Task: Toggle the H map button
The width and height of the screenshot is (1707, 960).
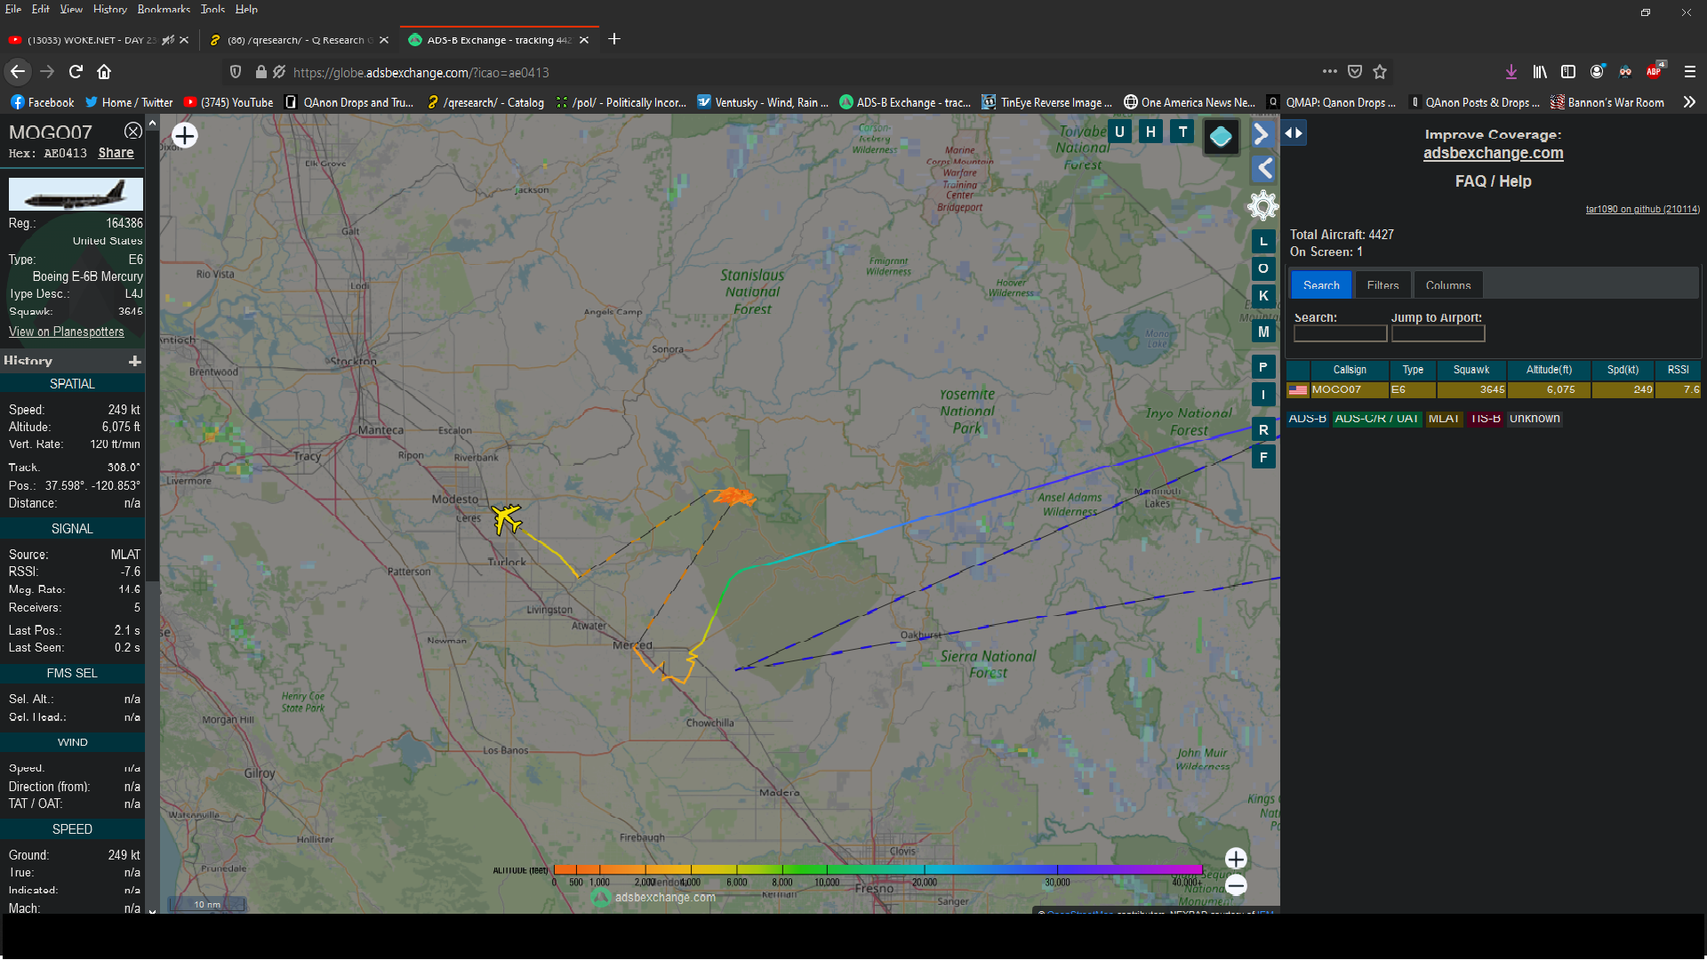Action: pyautogui.click(x=1150, y=132)
